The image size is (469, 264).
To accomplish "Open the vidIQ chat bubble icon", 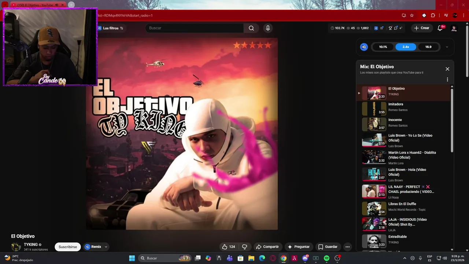I will point(396,28).
